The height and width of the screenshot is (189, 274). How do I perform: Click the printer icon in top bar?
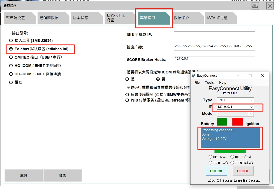255,6
